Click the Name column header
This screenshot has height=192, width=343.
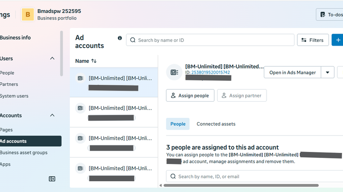(82, 61)
